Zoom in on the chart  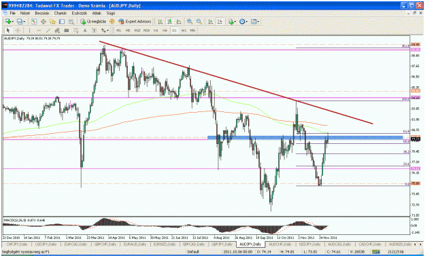[x=190, y=21]
